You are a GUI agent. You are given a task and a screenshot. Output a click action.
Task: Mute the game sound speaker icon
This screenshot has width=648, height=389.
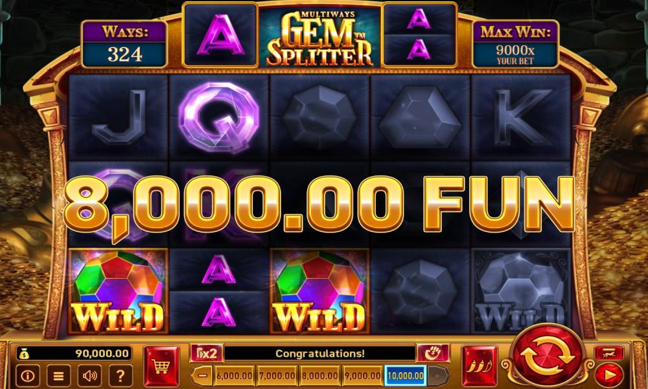point(89,376)
